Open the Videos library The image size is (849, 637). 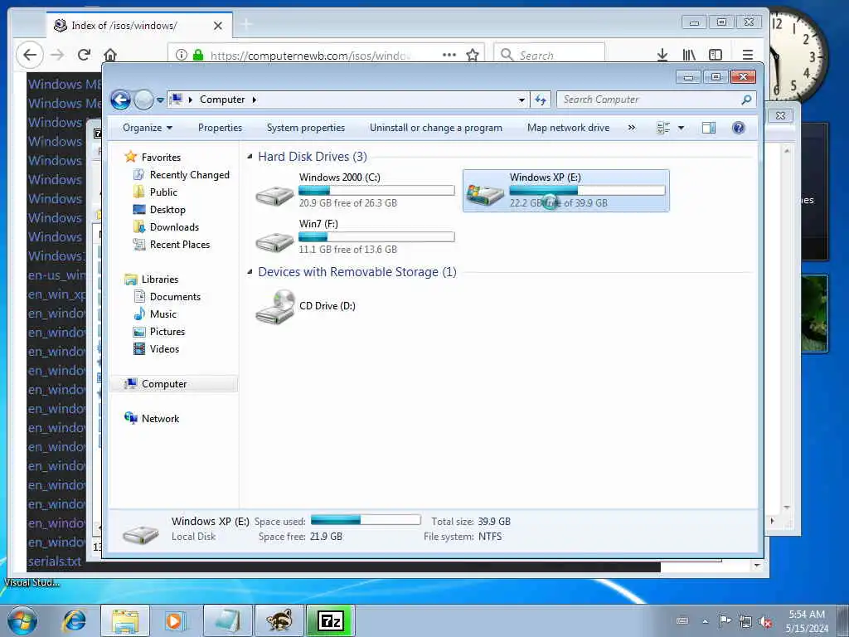(x=164, y=349)
